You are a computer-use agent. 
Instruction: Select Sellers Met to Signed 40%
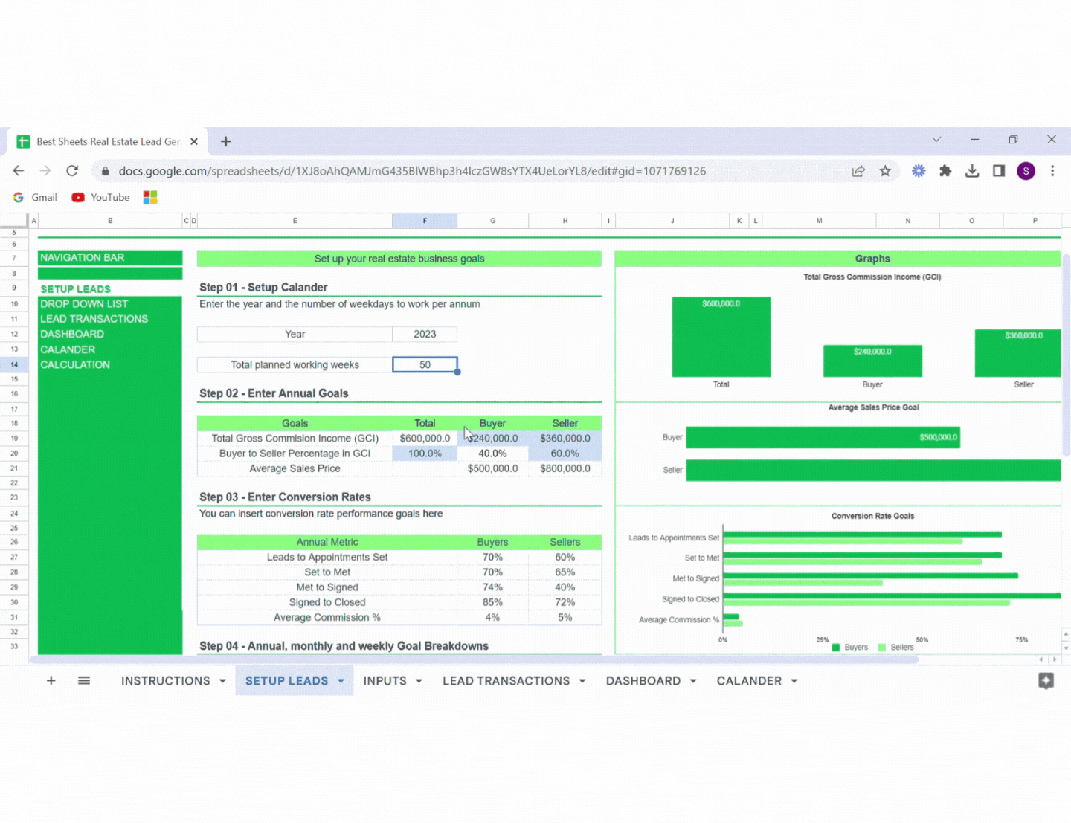(565, 587)
